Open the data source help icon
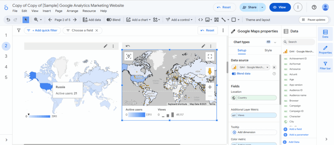This screenshot has height=145, width=334. coord(274,74)
